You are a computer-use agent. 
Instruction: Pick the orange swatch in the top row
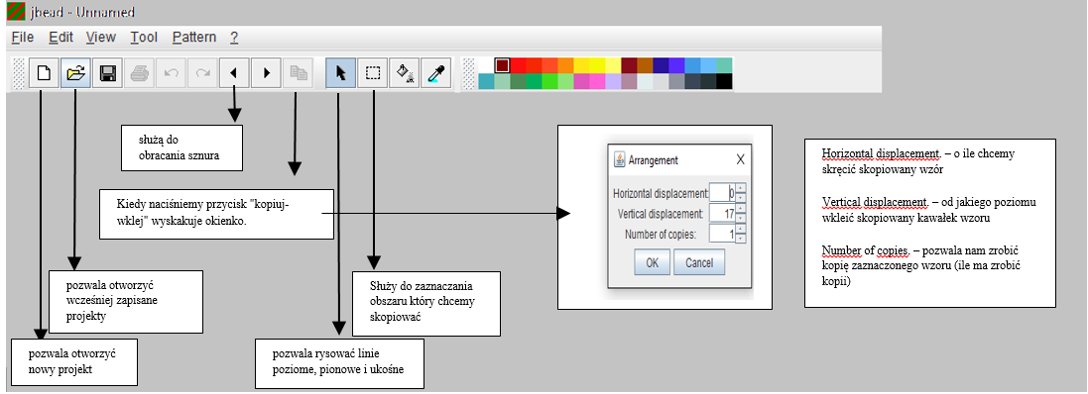[x=565, y=65]
